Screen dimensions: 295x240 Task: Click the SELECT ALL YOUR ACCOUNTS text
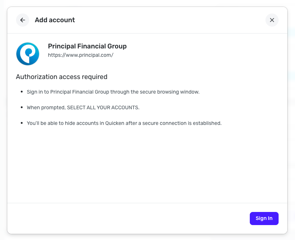click(x=103, y=107)
